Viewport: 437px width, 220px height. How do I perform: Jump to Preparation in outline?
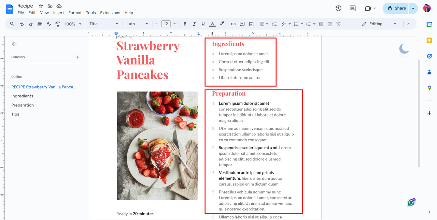[23, 105]
